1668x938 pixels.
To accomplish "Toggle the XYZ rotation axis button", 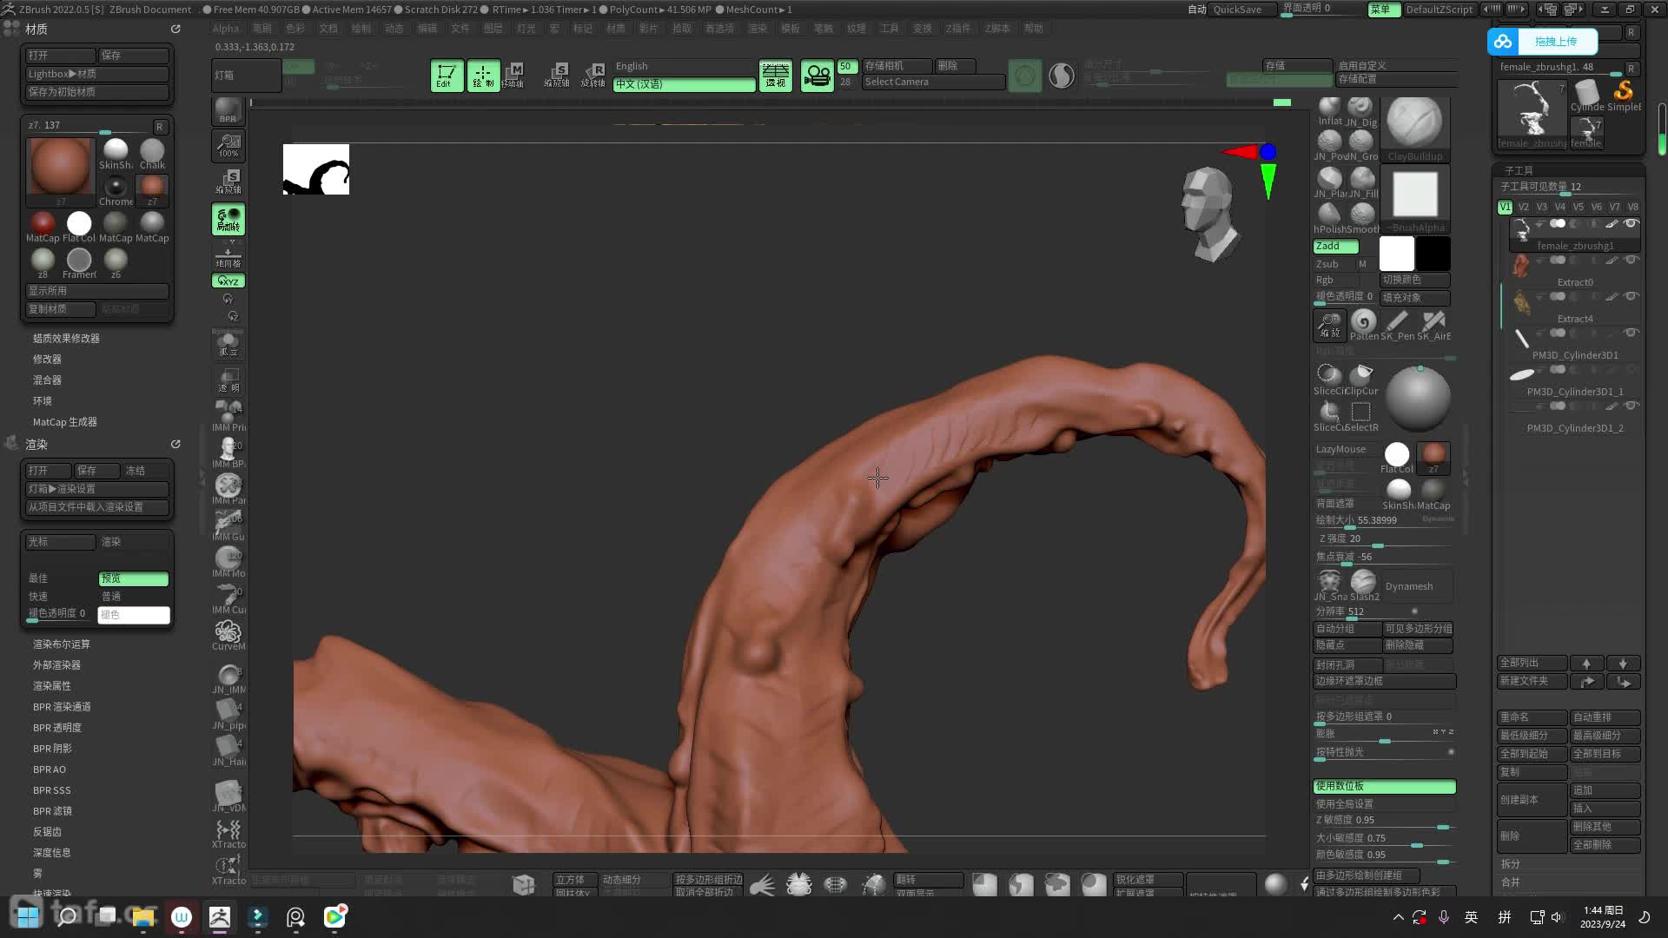I will coord(228,281).
